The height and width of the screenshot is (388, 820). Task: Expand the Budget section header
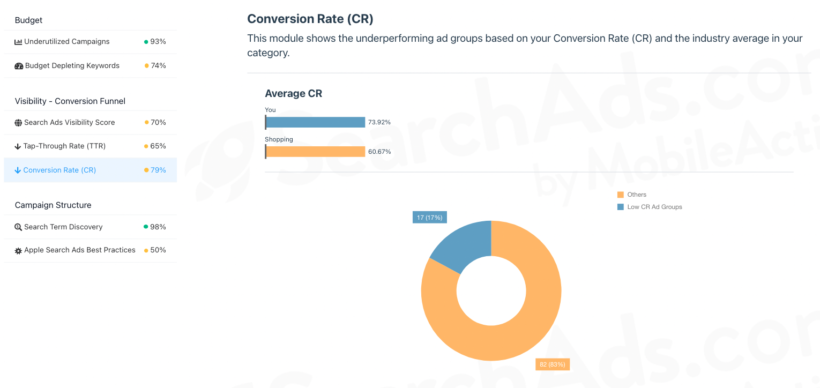pyautogui.click(x=28, y=20)
